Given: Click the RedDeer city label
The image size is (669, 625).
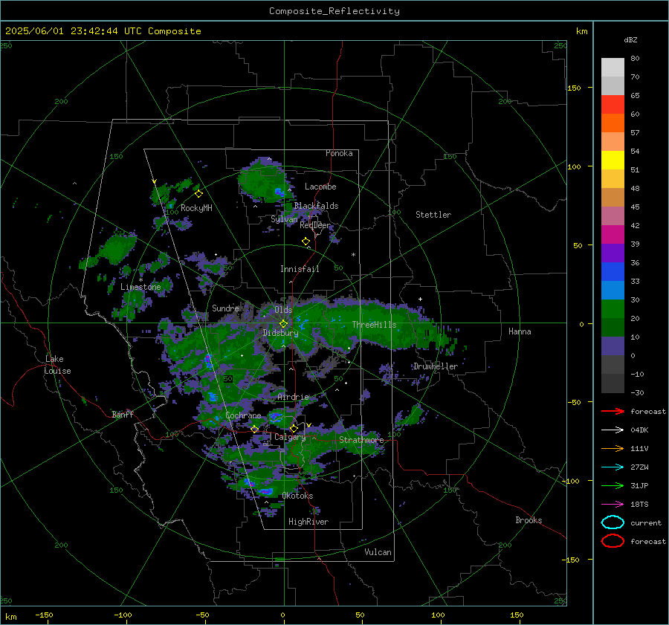Looking at the screenshot, I should point(315,225).
